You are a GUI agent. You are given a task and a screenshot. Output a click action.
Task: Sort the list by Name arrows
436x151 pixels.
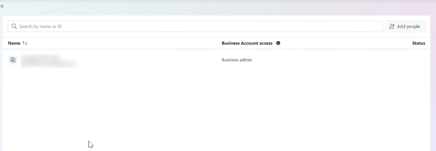click(25, 43)
